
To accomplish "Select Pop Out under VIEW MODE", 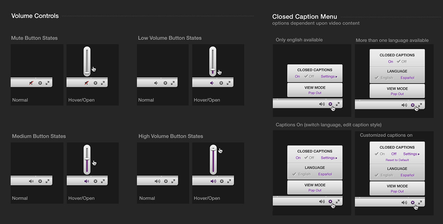I will point(314,93).
